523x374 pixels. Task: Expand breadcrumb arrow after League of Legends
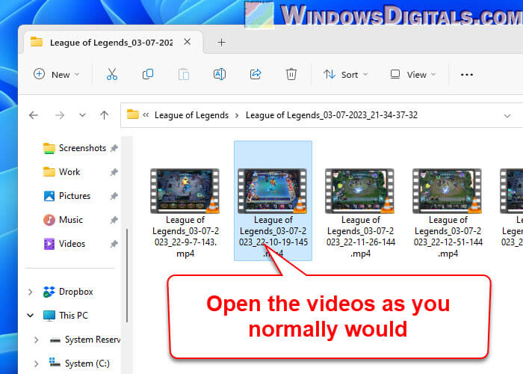pos(237,115)
